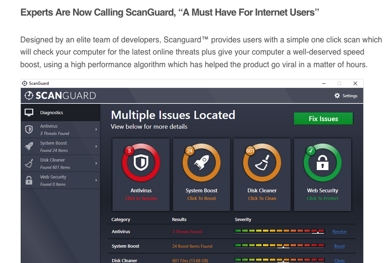Image resolution: width=386 pixels, height=263 pixels.
Task: Click the Resolve link in Antivirus row
Action: 340,231
